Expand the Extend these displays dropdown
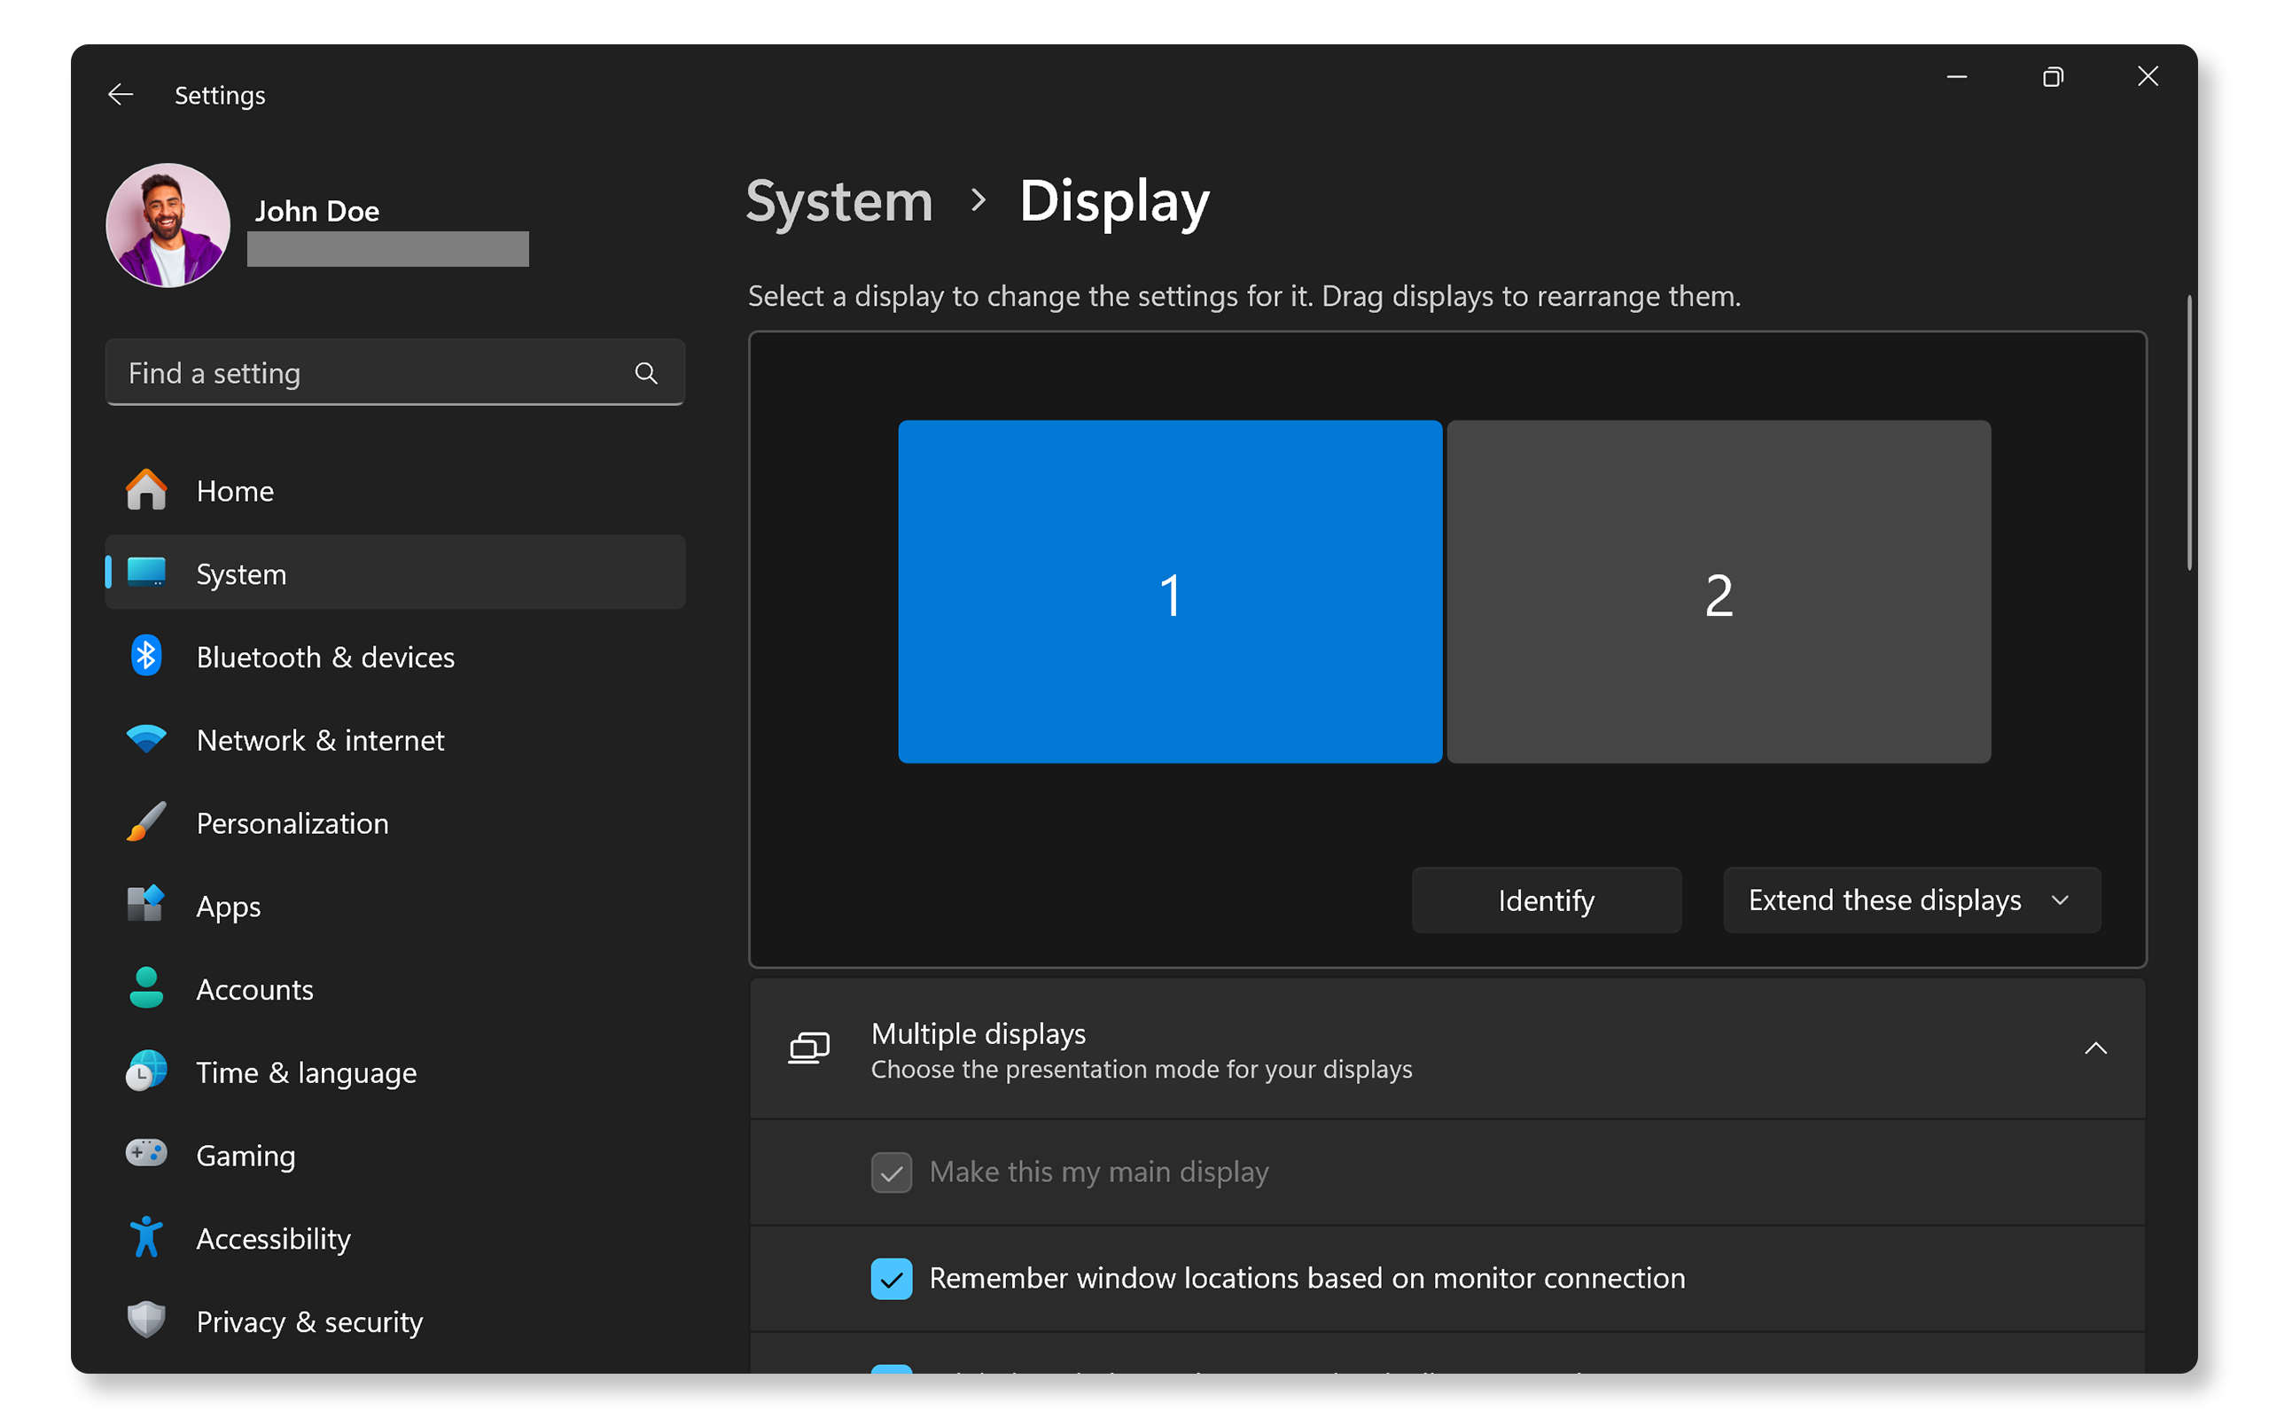Viewport: 2269px width, 1418px height. click(1906, 899)
